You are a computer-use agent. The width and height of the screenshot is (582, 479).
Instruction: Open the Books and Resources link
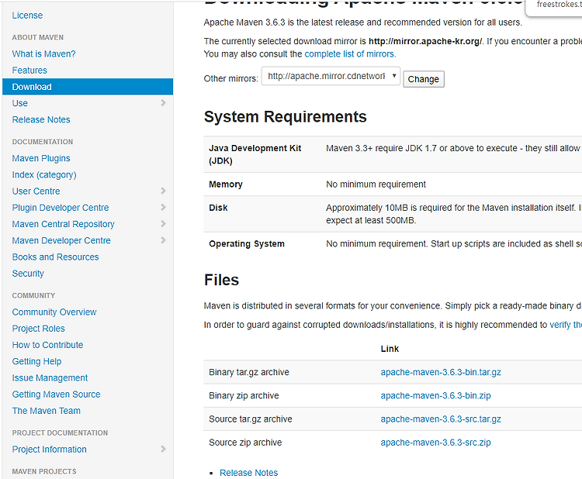click(55, 257)
